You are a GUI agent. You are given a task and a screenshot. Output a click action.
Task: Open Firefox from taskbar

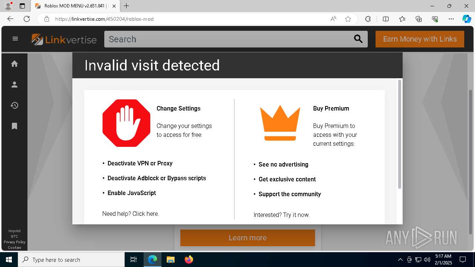coord(189,260)
